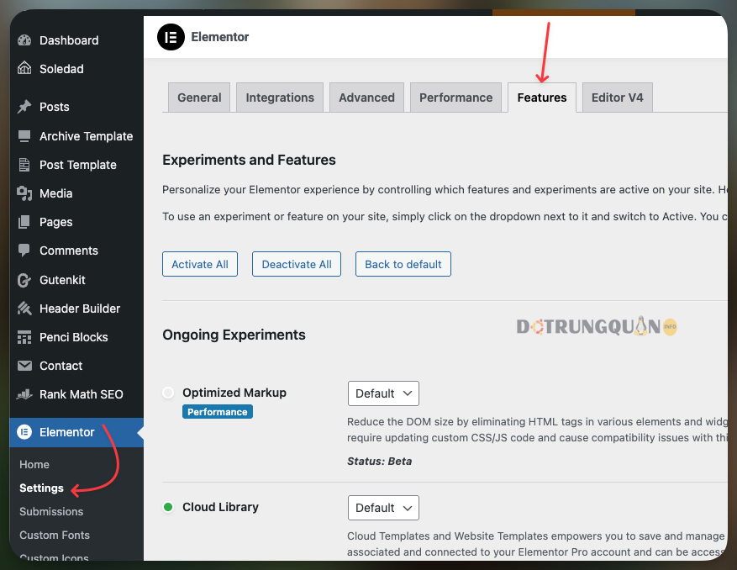Open the Post Template menu item
Screen dimensions: 737x570
tap(76, 165)
